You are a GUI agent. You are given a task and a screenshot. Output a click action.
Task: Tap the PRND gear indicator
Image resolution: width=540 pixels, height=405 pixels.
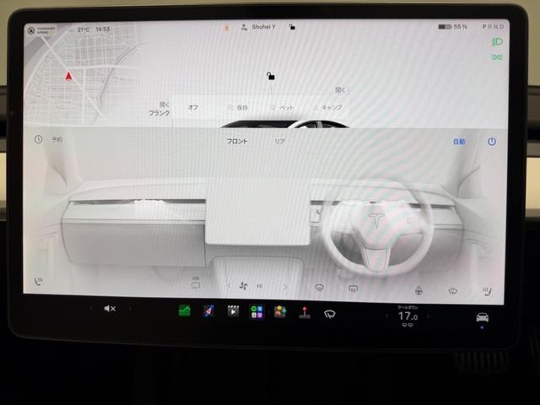(x=493, y=26)
